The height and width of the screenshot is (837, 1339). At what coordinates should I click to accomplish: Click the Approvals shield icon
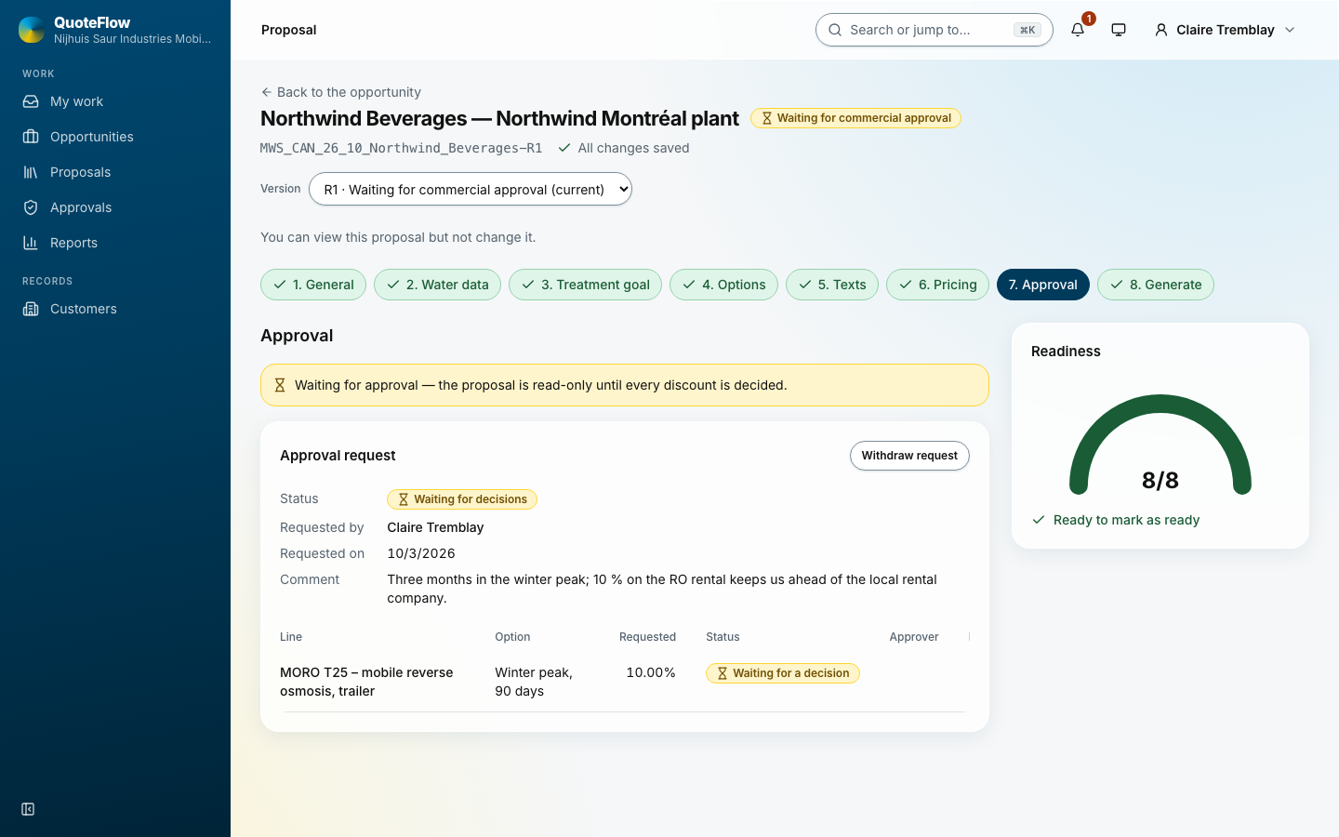click(x=31, y=207)
